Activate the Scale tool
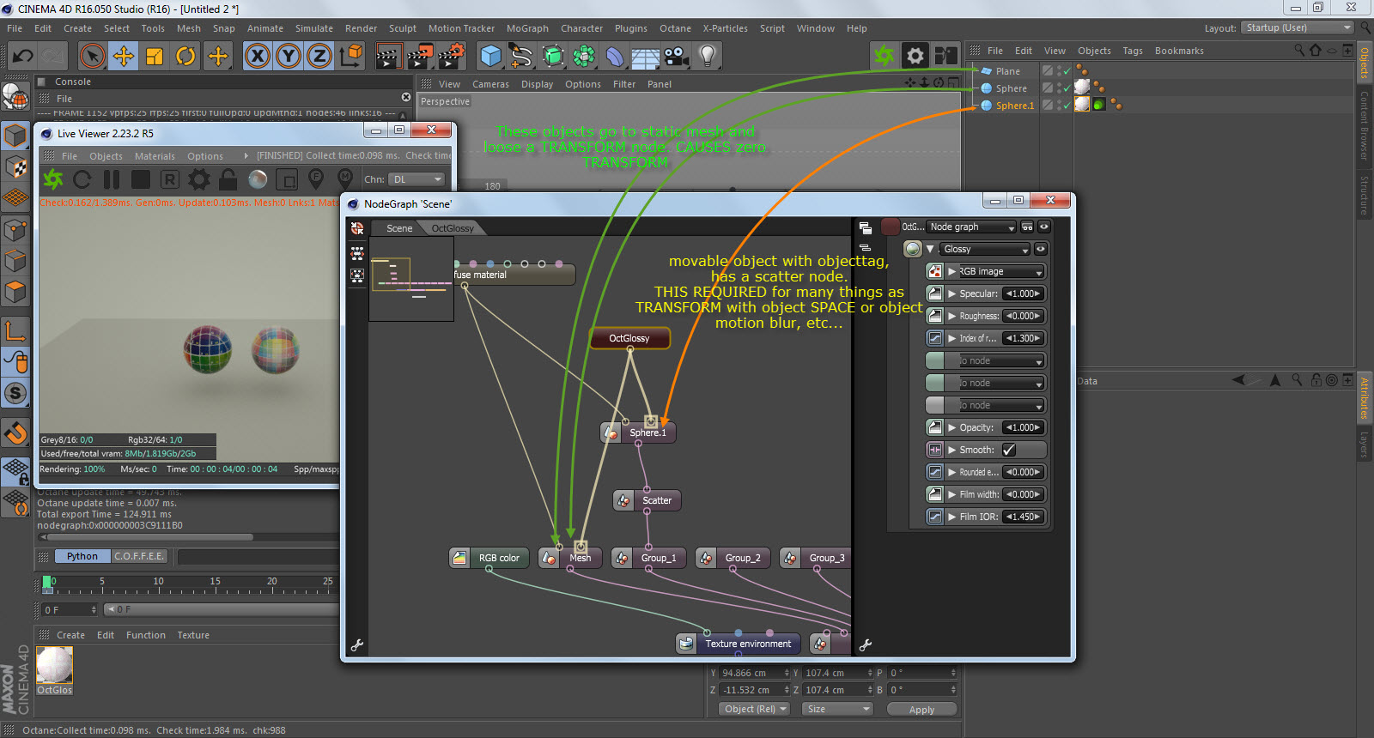The width and height of the screenshot is (1374, 738). coord(155,57)
